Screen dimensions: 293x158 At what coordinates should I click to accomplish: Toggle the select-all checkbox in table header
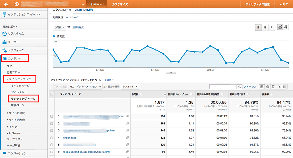[x=52, y=94]
